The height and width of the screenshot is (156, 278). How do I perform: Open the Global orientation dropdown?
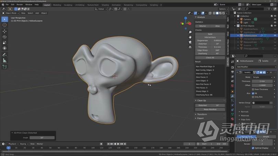point(101,9)
